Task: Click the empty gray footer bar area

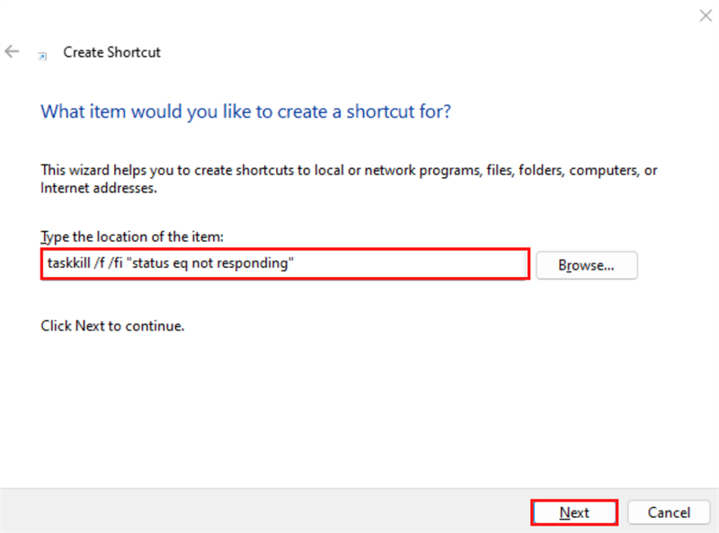Action: [270, 511]
